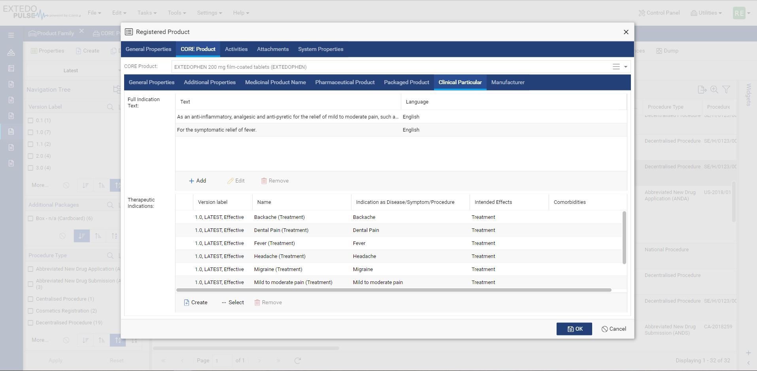Click the sort descending icon under Version Label
This screenshot has height=371, width=757.
click(85, 185)
